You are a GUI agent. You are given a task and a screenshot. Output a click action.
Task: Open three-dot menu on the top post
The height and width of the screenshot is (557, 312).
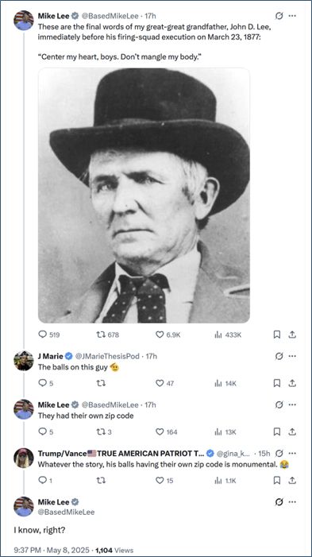(x=292, y=16)
